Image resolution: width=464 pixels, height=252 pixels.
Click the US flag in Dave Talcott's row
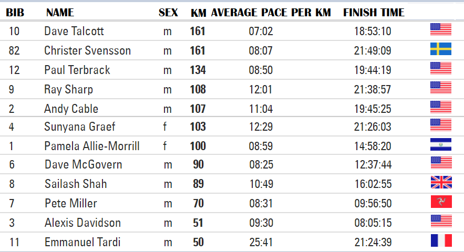[x=441, y=29]
